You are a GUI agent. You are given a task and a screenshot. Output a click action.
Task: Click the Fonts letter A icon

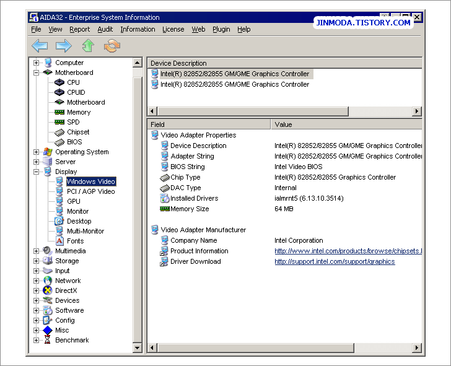[x=59, y=241]
